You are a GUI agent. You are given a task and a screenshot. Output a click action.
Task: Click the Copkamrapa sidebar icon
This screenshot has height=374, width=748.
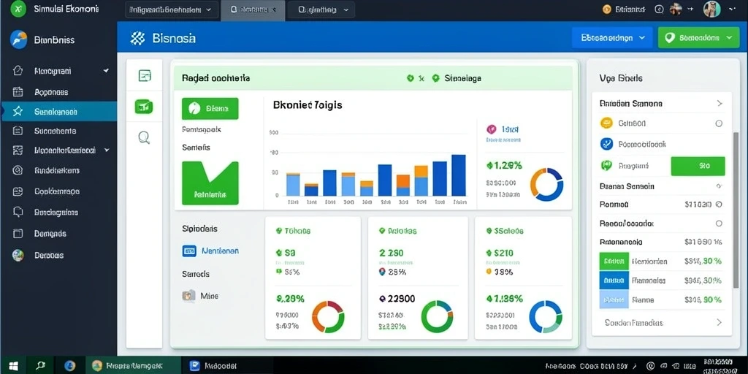18,191
